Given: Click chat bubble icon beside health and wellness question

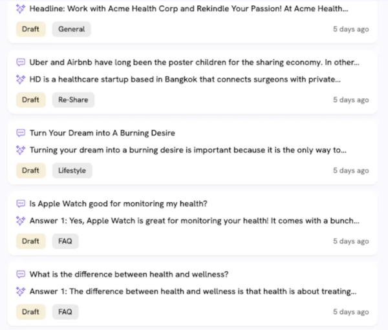Looking at the screenshot, I should [21, 274].
